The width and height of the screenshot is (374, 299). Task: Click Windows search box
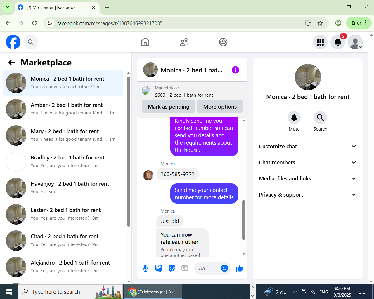[x=70, y=292]
